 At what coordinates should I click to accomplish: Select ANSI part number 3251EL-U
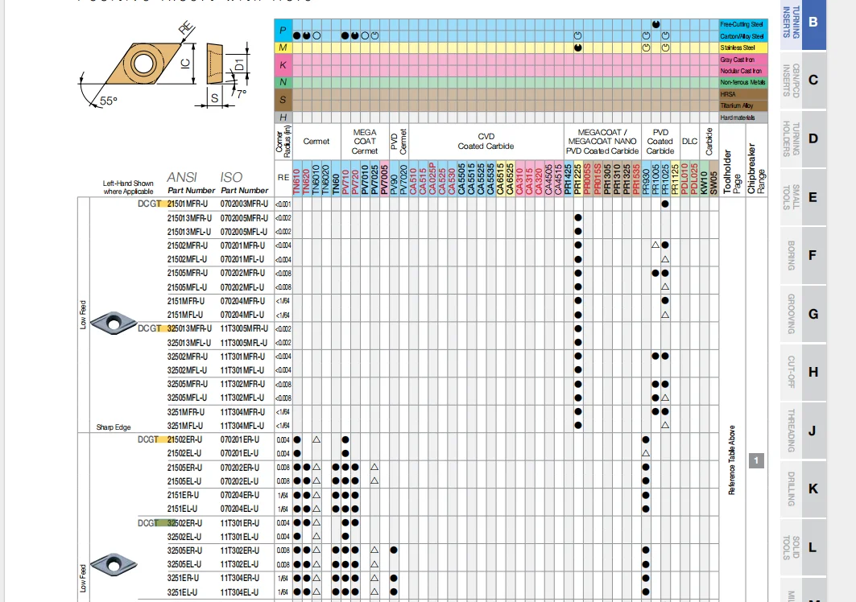click(x=182, y=592)
